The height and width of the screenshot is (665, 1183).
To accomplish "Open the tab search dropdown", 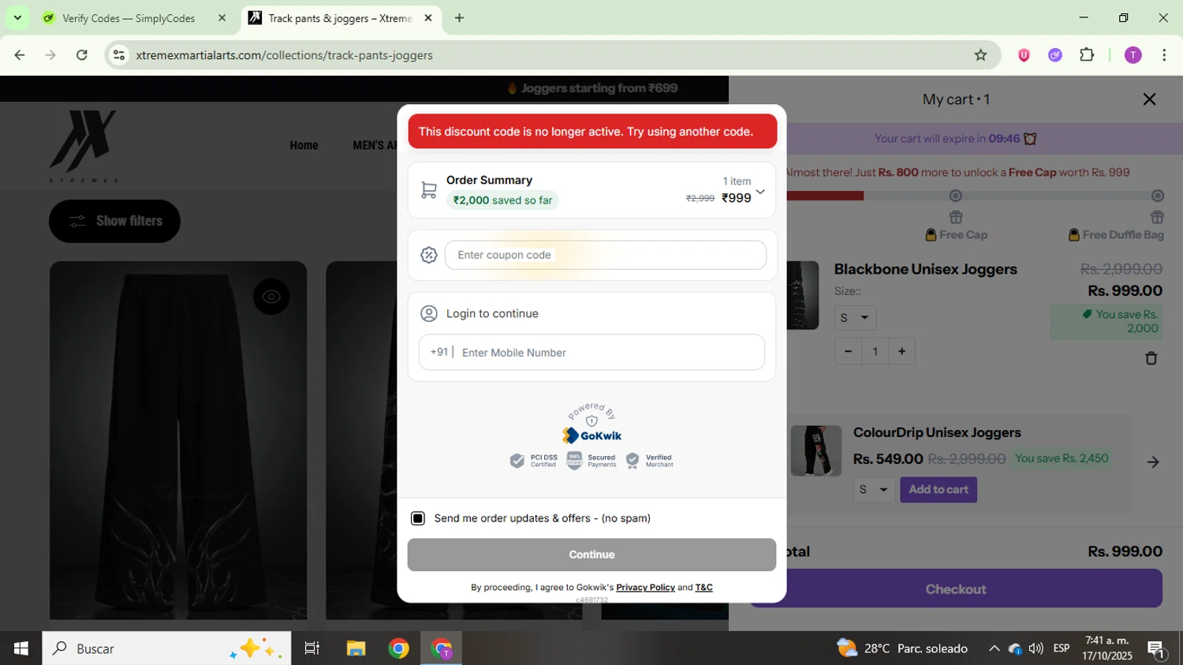I will pos(17,18).
